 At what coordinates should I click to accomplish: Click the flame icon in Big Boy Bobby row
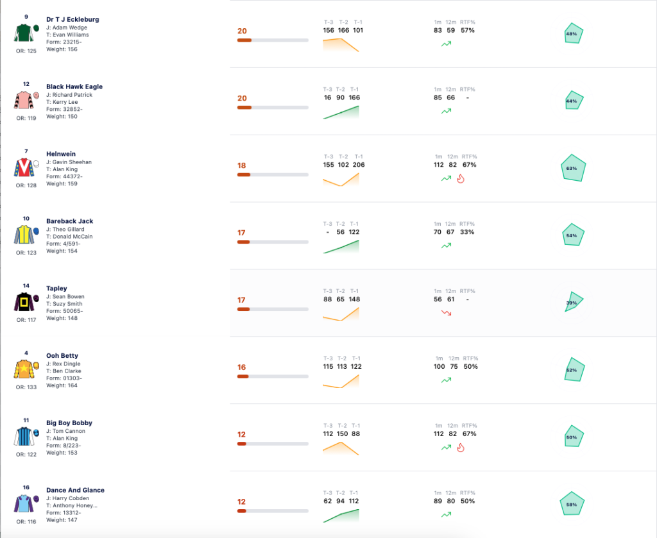coord(461,448)
